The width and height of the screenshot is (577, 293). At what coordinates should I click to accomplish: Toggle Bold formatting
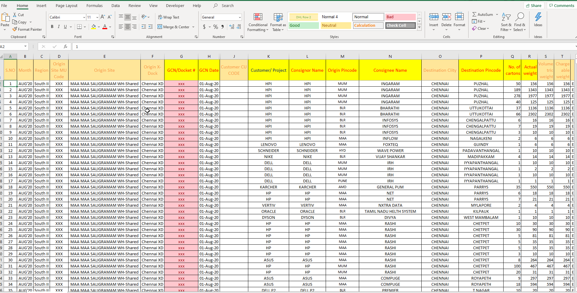pyautogui.click(x=52, y=27)
